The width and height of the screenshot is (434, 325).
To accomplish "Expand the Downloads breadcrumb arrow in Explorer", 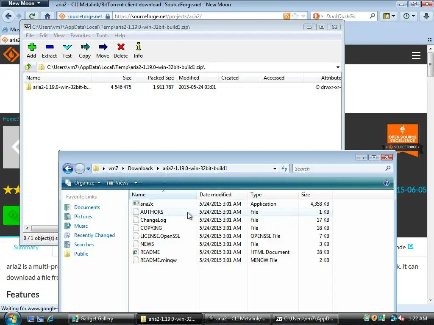I will coord(158,168).
